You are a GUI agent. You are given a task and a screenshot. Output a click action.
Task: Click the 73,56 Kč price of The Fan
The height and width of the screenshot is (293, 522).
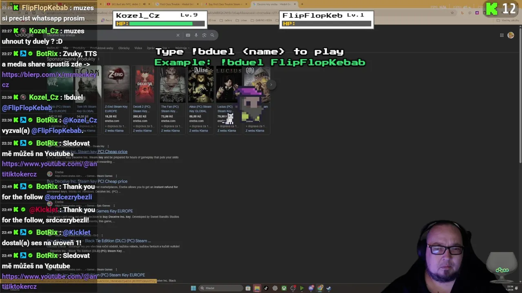click(x=167, y=116)
